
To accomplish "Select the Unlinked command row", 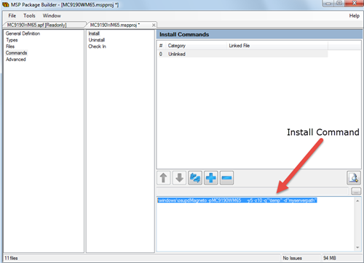I will point(242,54).
